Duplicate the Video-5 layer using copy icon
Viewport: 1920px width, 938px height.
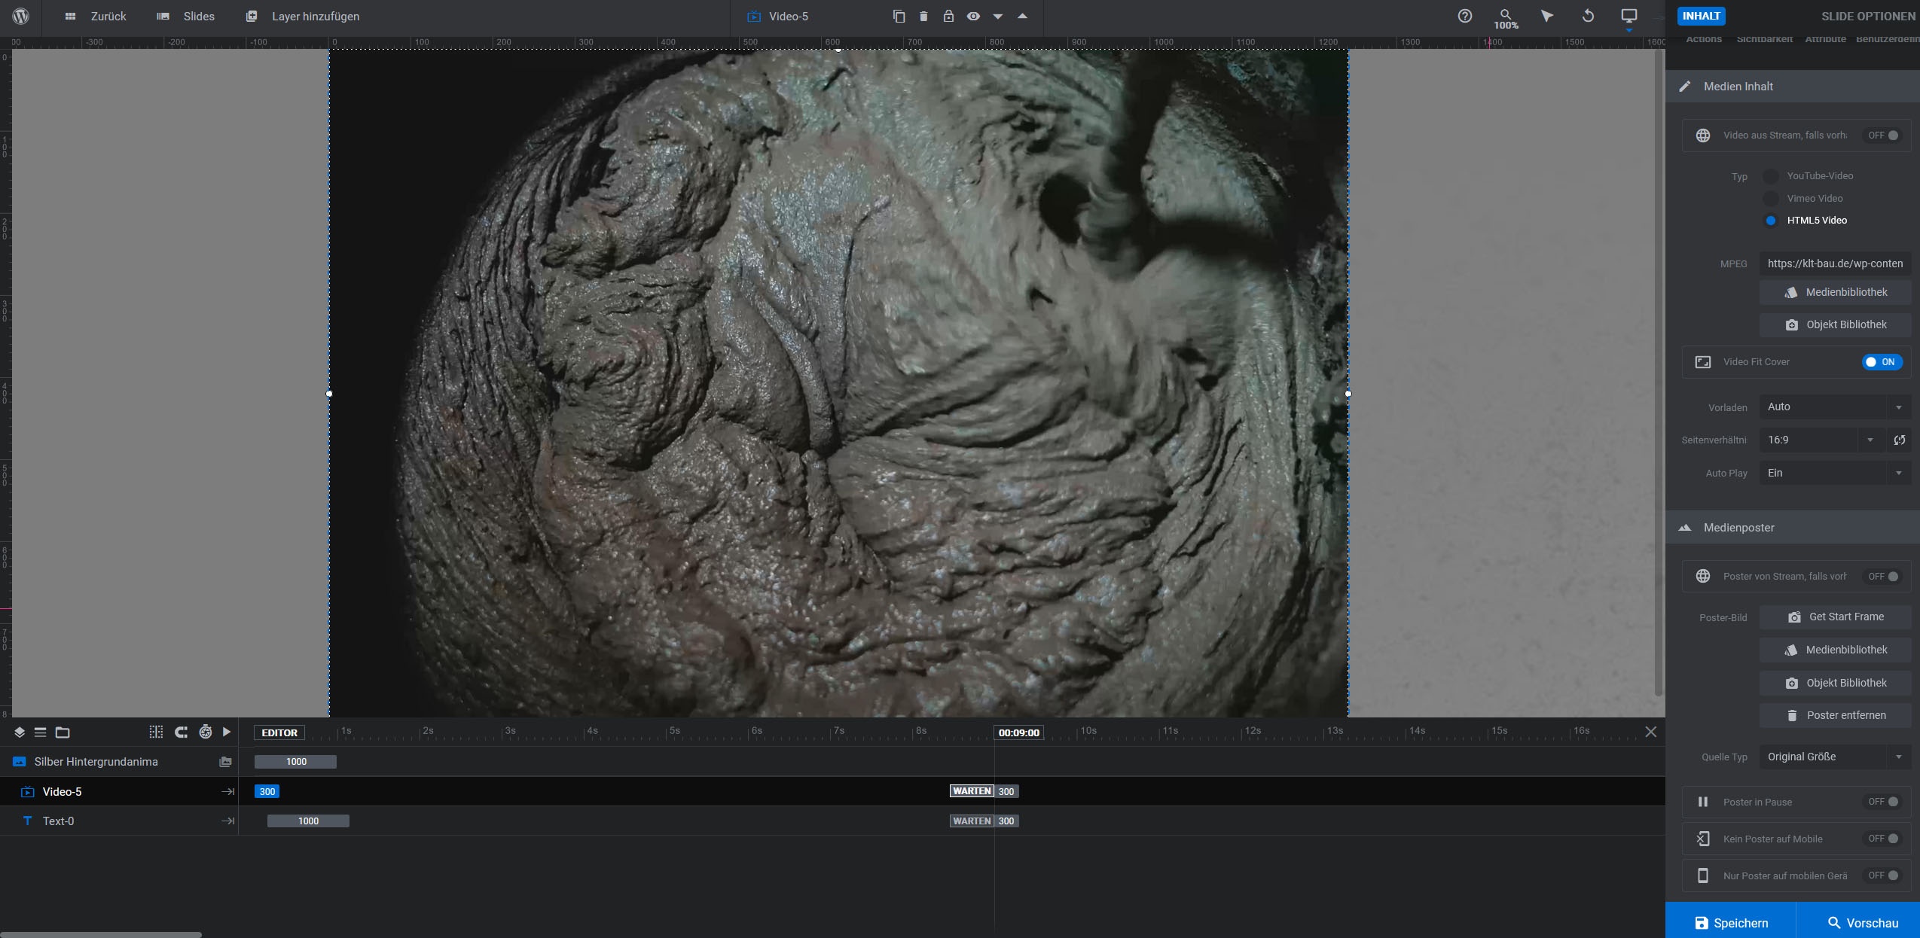click(899, 16)
